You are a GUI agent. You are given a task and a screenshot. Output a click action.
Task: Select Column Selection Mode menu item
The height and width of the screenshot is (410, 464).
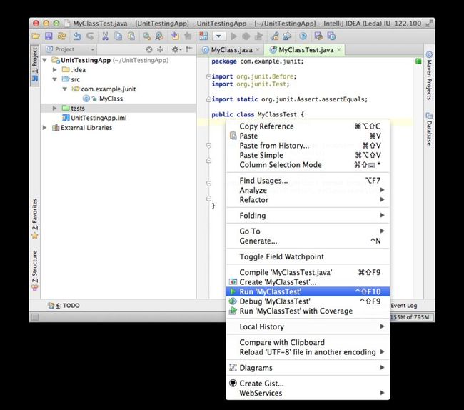click(x=308, y=165)
